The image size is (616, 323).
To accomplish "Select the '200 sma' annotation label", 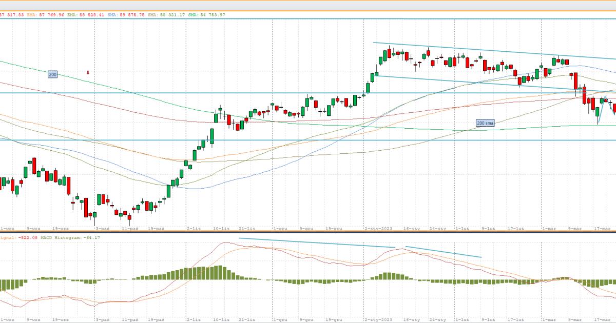I will (x=485, y=123).
